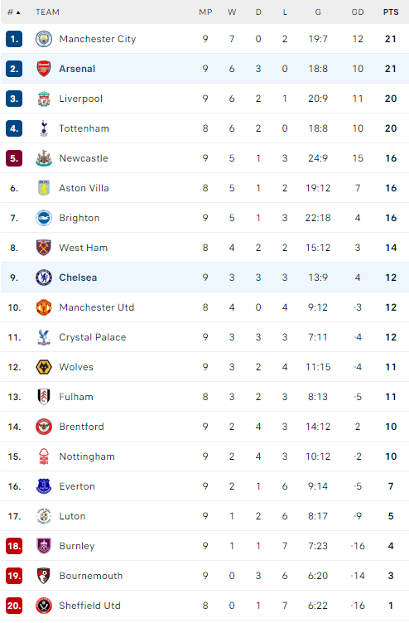The height and width of the screenshot is (623, 409).
Task: Select the Liverpool club badge
Action: pos(44,99)
